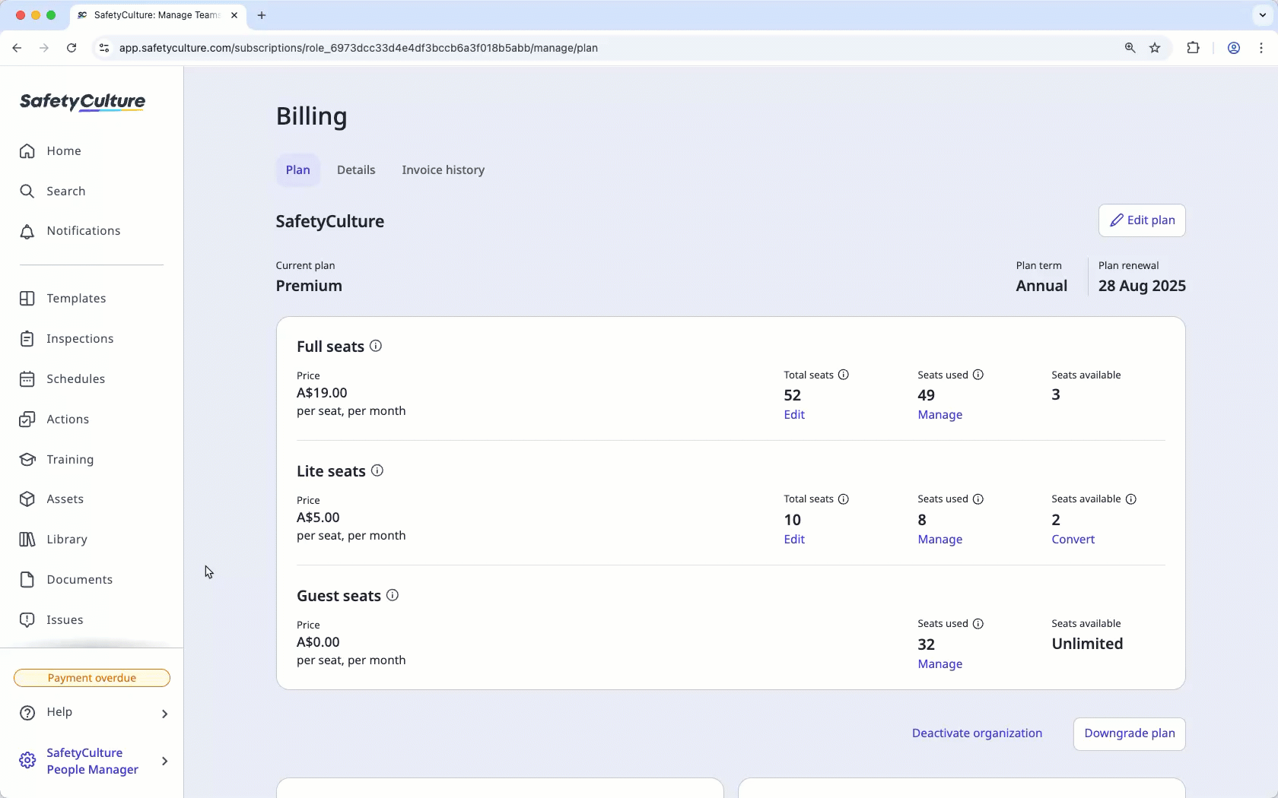The width and height of the screenshot is (1278, 798).
Task: Click the Payment overdue badge
Action: tap(92, 678)
